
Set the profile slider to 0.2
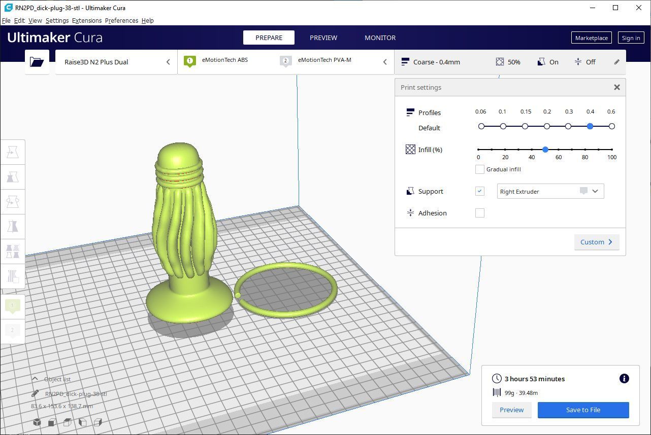click(547, 126)
